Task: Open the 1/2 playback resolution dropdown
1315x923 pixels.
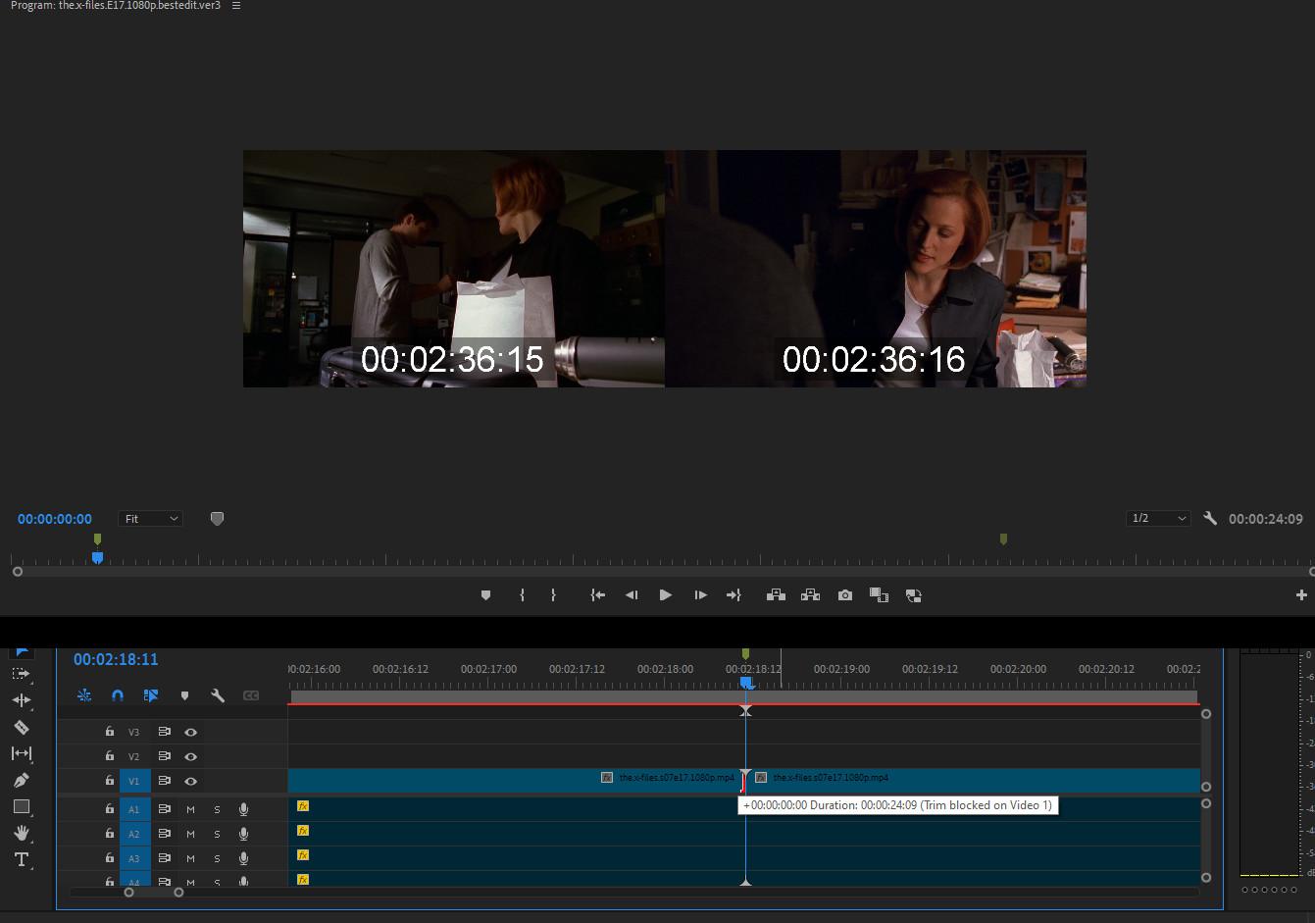Action: [1158, 518]
